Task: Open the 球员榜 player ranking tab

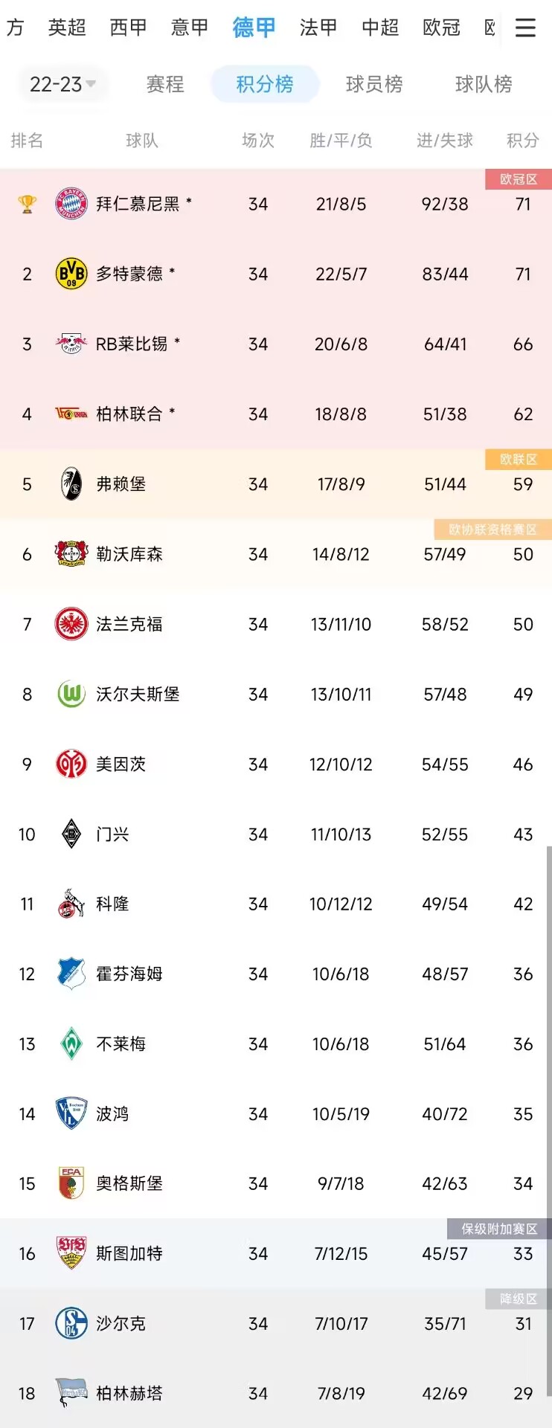Action: (374, 84)
